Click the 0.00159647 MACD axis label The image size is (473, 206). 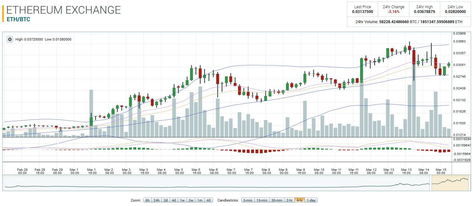462,145
